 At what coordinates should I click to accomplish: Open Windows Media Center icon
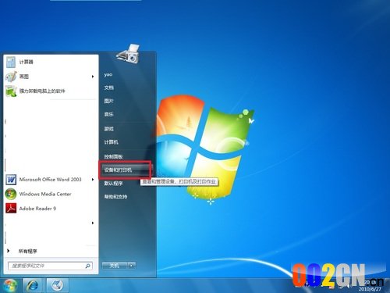(11, 194)
